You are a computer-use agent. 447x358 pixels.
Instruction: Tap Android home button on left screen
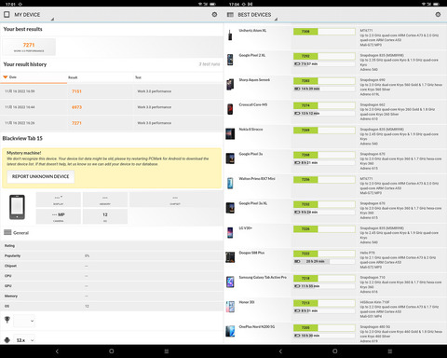tap(112, 351)
